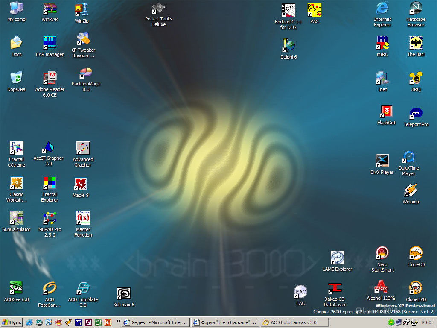Image resolution: width=437 pixels, height=328 pixels.
Task: Select the Winamp desktop icon
Action: pos(411,190)
